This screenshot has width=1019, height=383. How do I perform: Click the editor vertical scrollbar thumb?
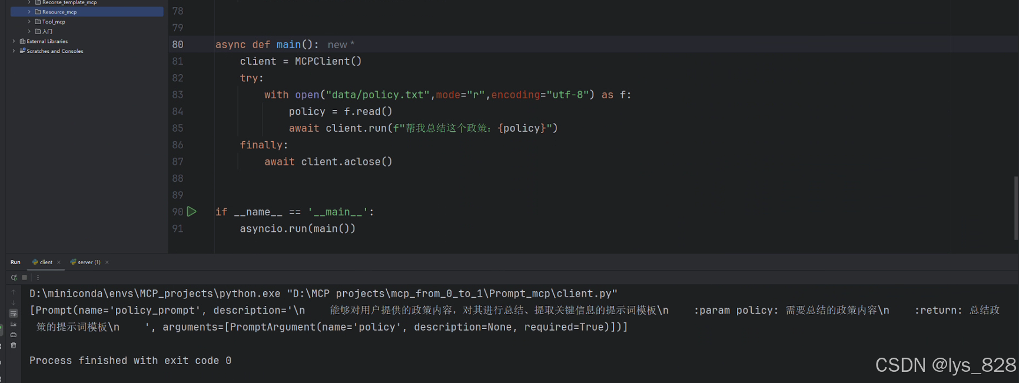coord(1016,208)
